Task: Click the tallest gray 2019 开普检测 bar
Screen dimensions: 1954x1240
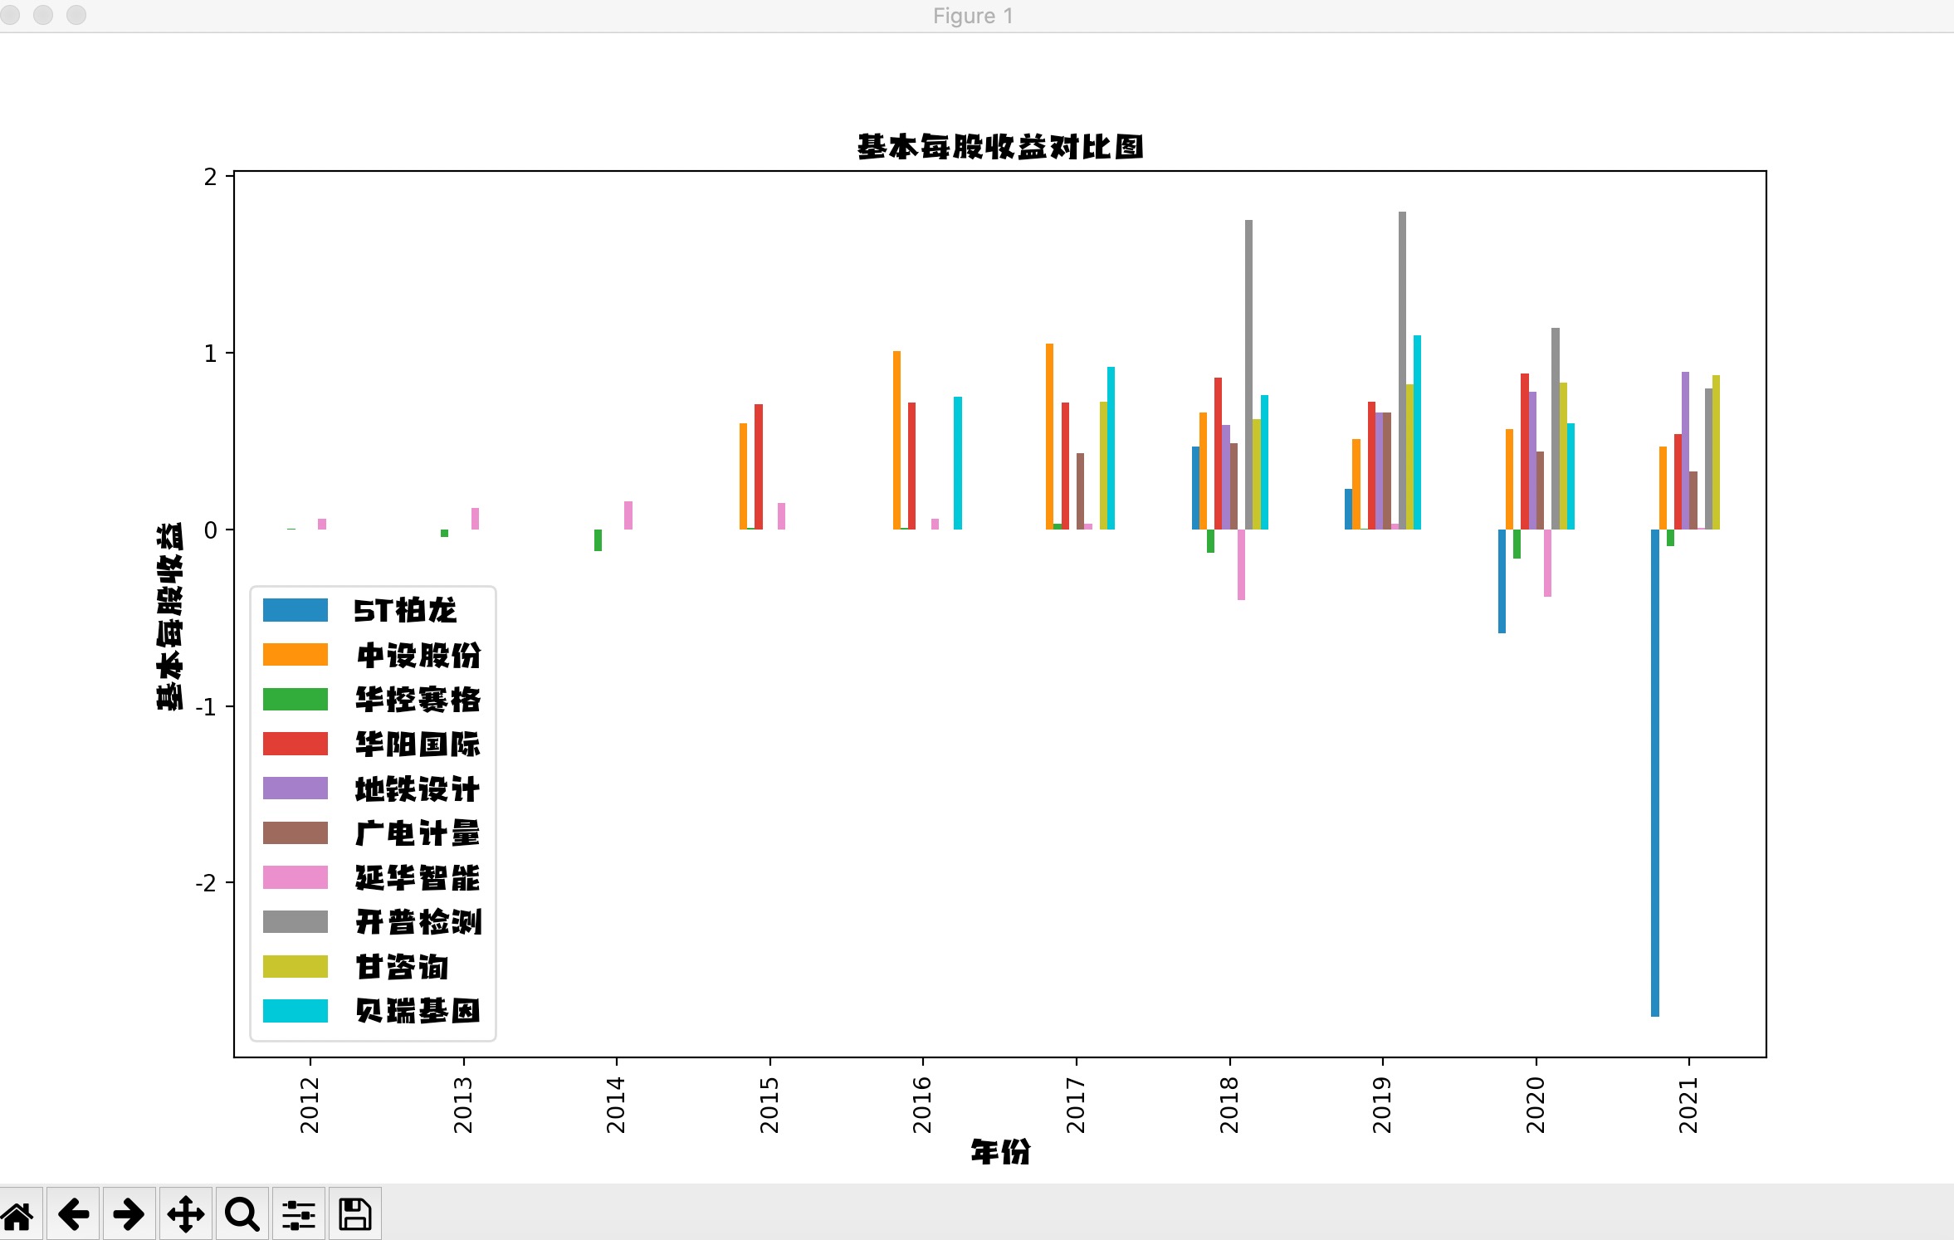Action: [x=1402, y=371]
